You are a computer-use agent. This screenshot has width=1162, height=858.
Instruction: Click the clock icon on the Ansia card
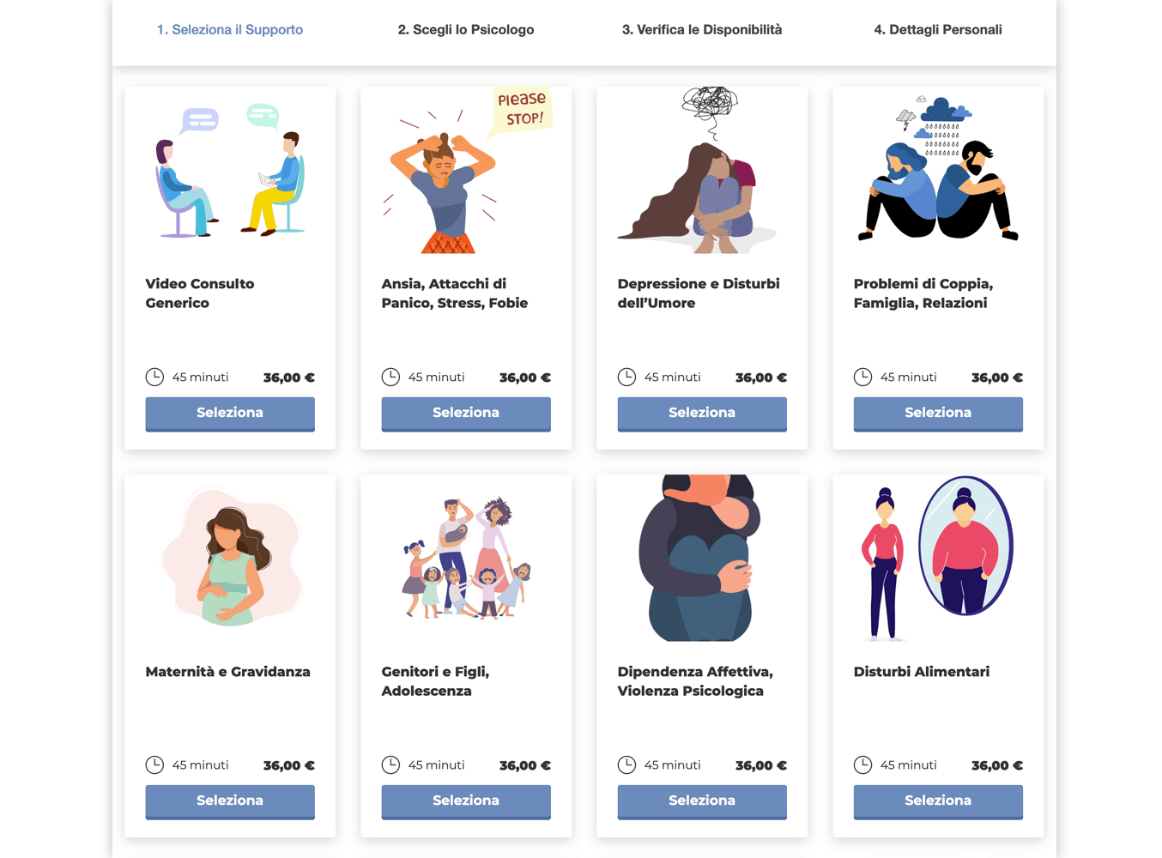click(x=390, y=377)
